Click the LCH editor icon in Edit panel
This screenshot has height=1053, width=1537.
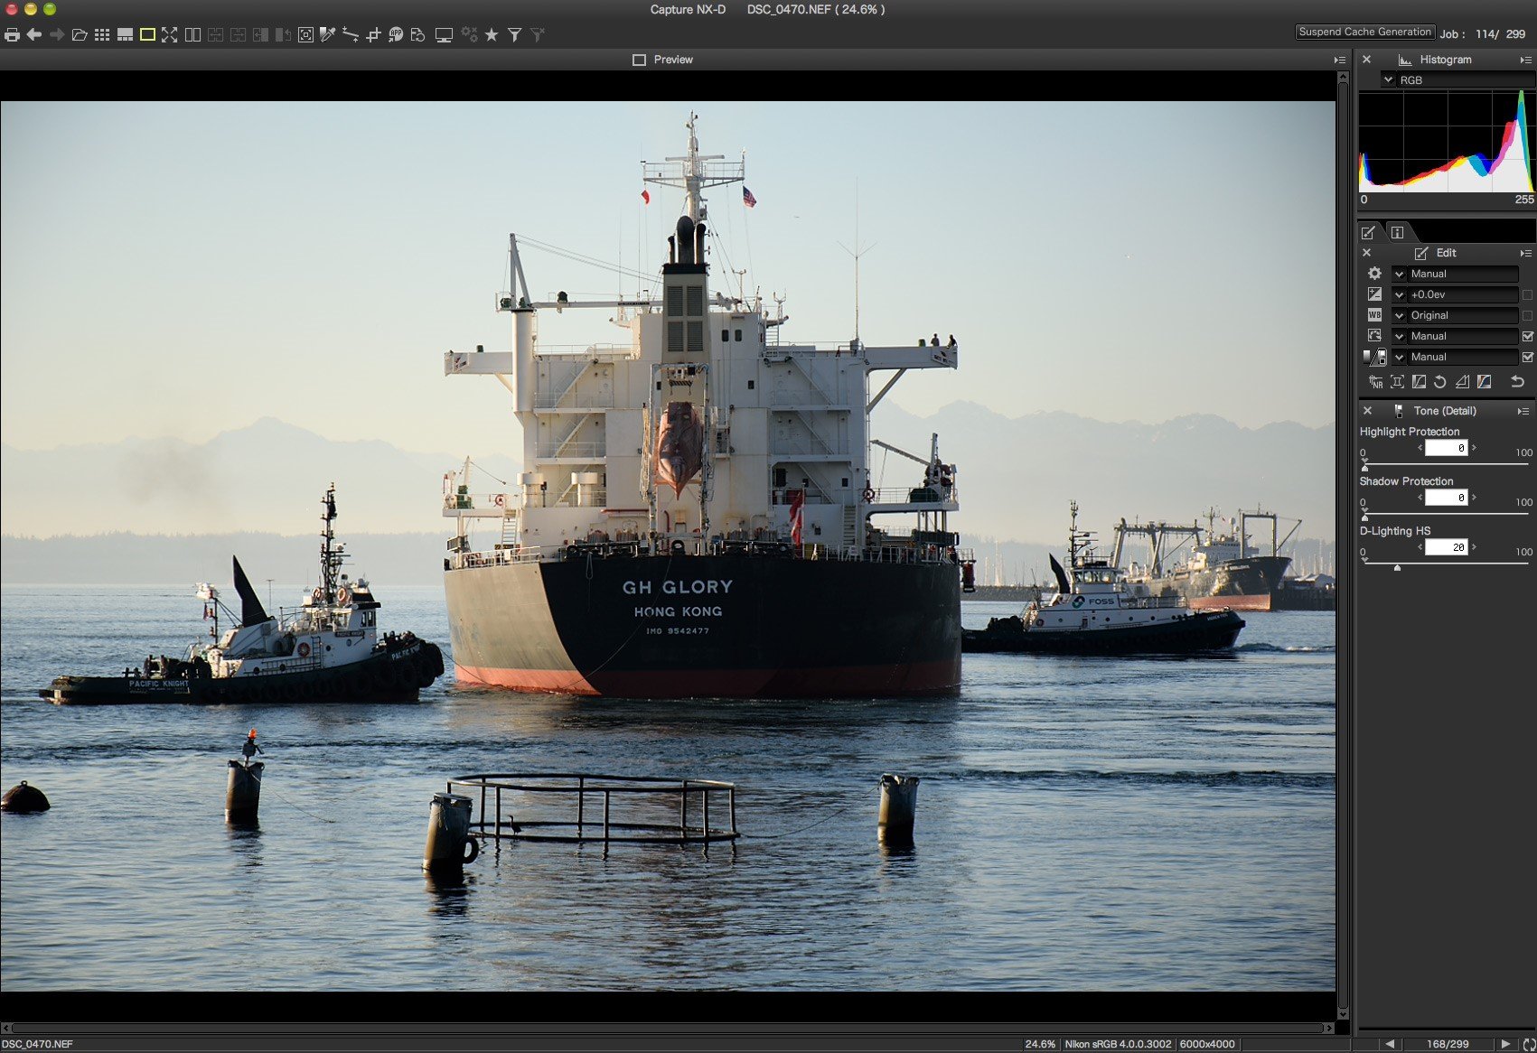click(x=1484, y=382)
